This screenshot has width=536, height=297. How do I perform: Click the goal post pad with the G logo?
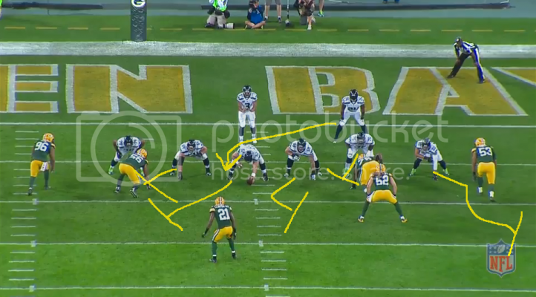tap(138, 21)
